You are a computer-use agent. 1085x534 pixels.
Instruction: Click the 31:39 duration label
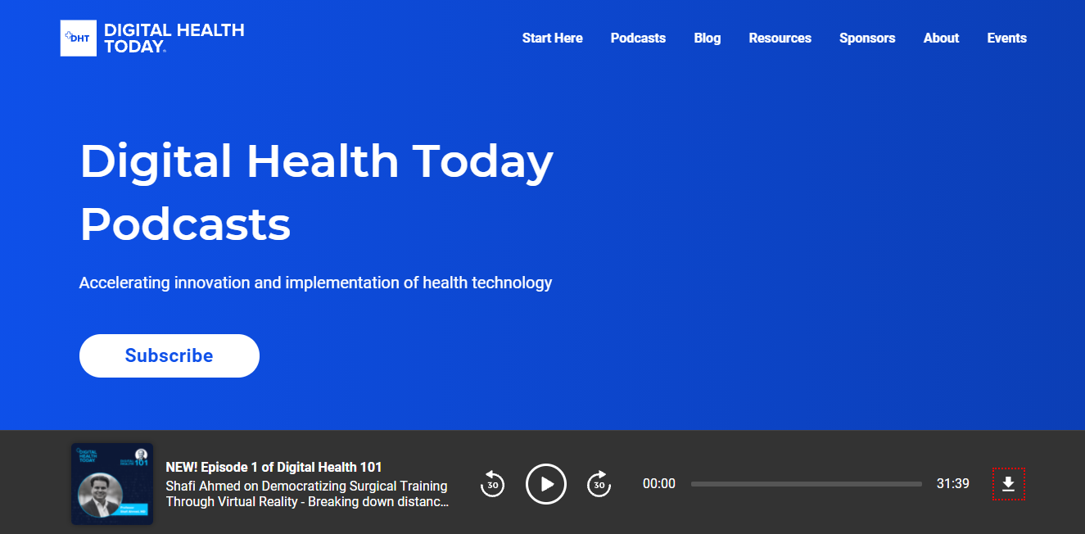tap(953, 484)
